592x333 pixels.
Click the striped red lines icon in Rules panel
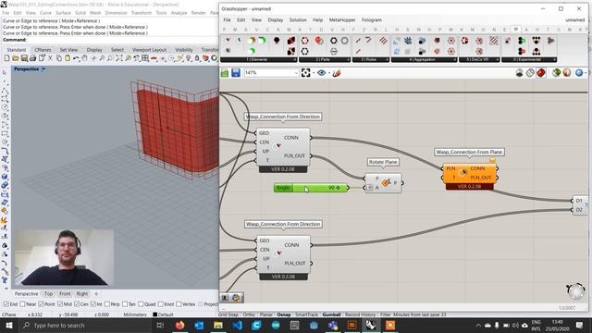coord(384,41)
